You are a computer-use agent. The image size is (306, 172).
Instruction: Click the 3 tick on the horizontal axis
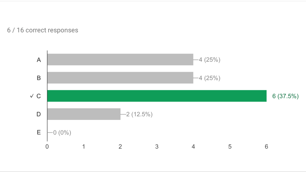[157, 147]
